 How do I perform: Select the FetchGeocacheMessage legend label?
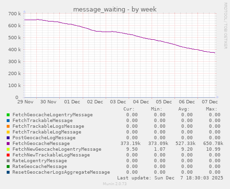pos(41,144)
